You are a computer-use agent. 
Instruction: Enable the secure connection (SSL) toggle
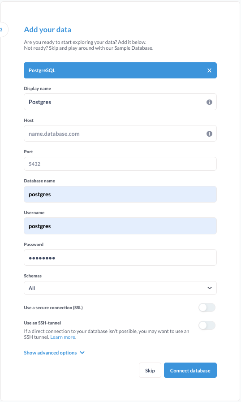pyautogui.click(x=207, y=307)
